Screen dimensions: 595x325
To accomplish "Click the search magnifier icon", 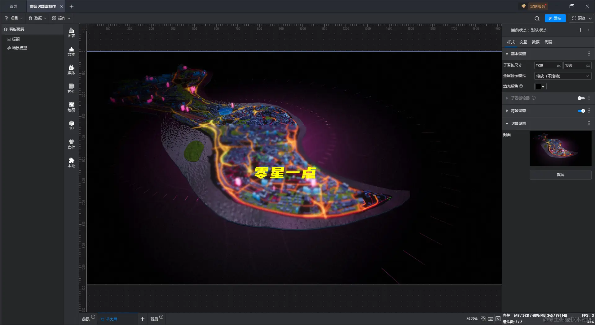I will point(537,18).
